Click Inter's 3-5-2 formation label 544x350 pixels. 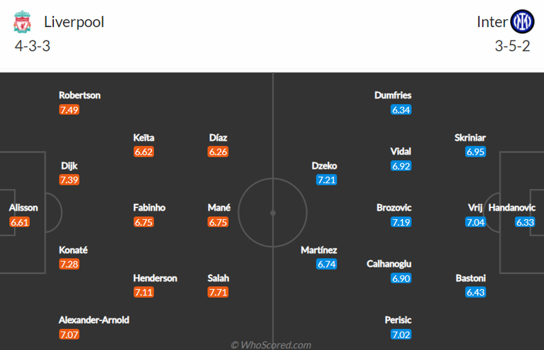(x=512, y=45)
